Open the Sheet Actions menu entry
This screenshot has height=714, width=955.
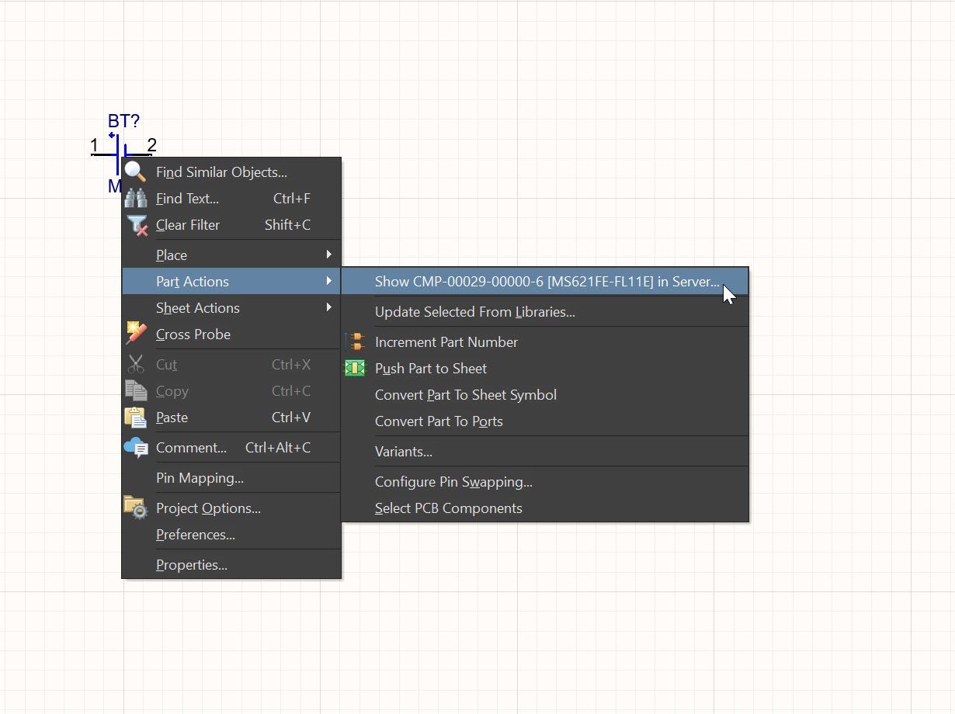click(231, 308)
